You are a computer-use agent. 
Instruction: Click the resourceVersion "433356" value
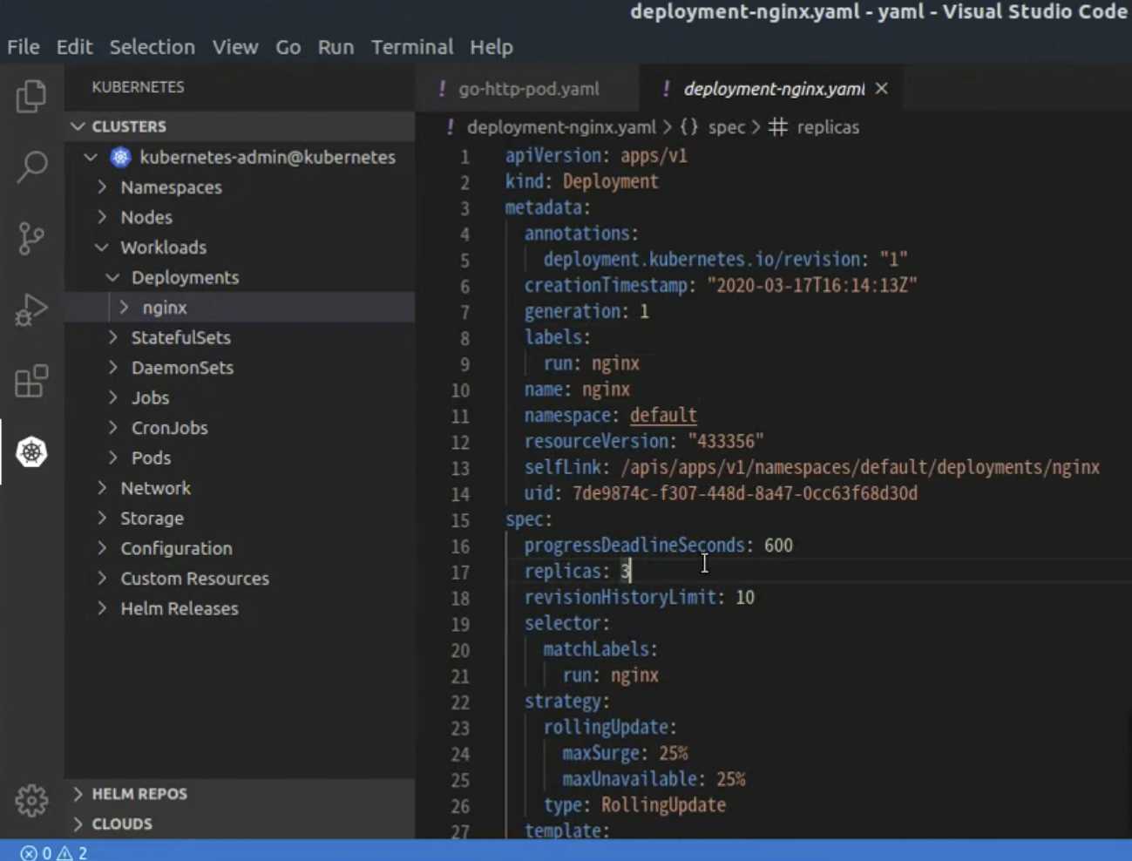726,442
